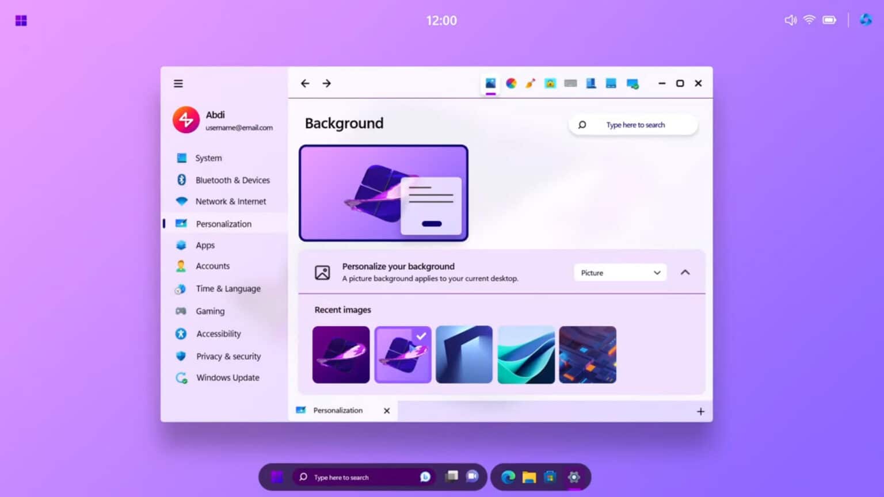Open the Taskbar settings icon
This screenshot has height=497, width=884.
[x=610, y=83]
